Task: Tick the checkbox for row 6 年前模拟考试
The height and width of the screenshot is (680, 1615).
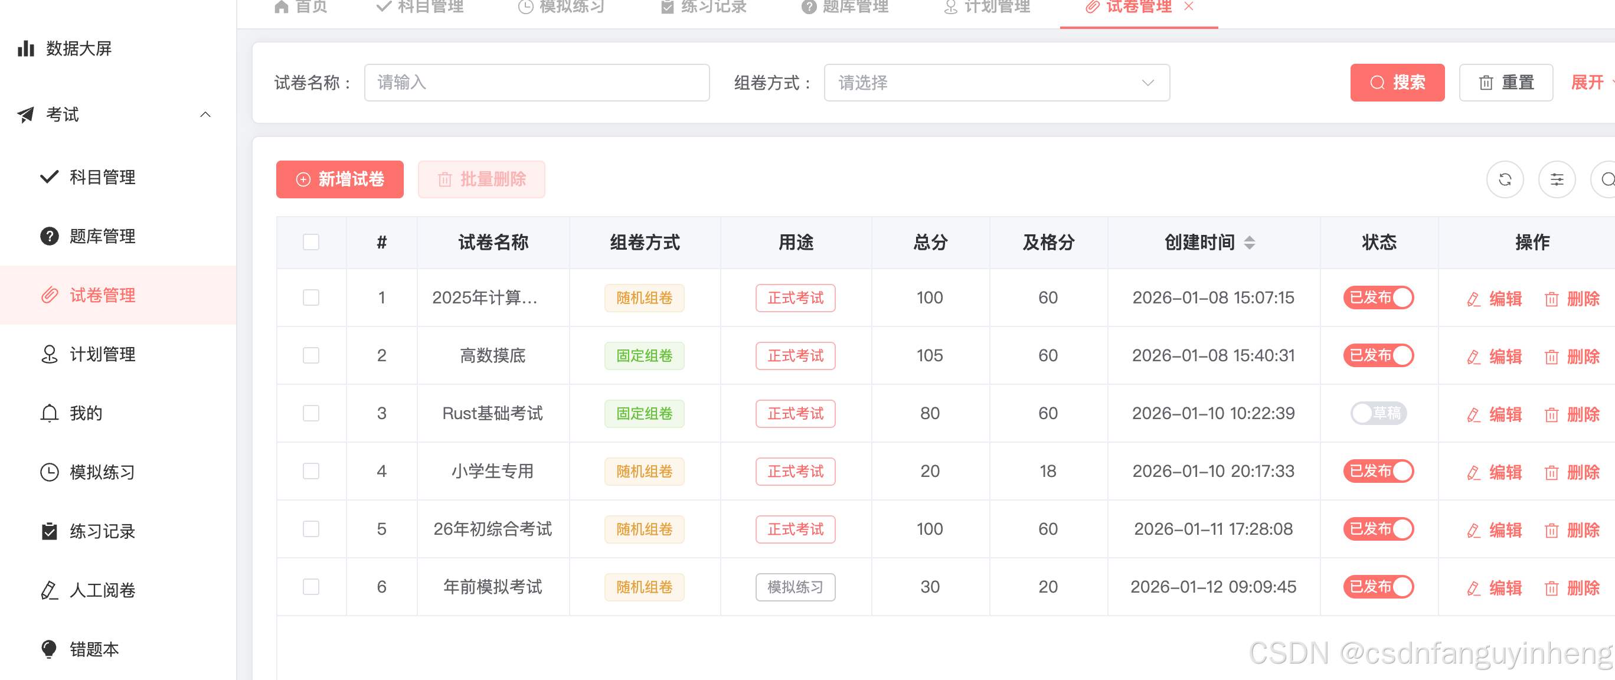Action: click(311, 587)
